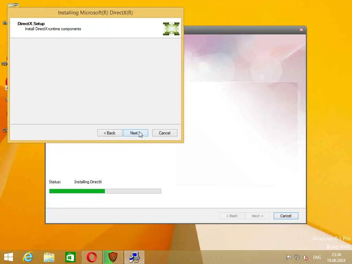Screen dimensions: 352x264
Task: Click disabled < Back in background installer
Action: [x=232, y=216]
